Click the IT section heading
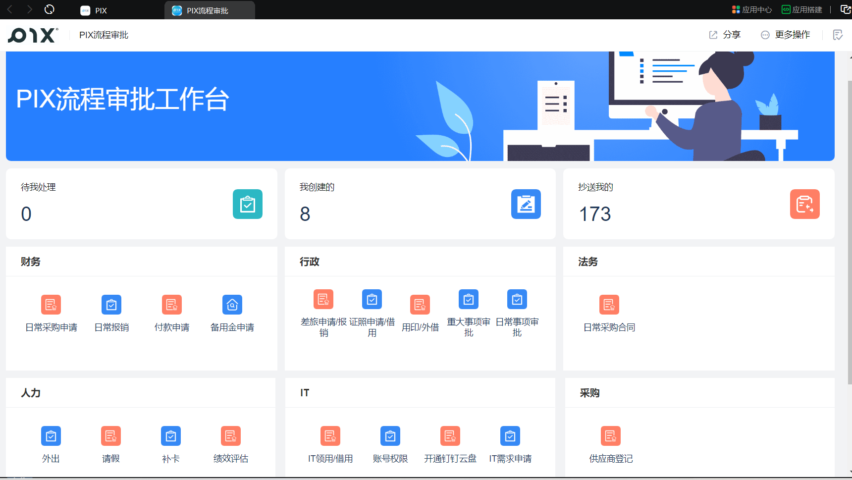 point(305,393)
